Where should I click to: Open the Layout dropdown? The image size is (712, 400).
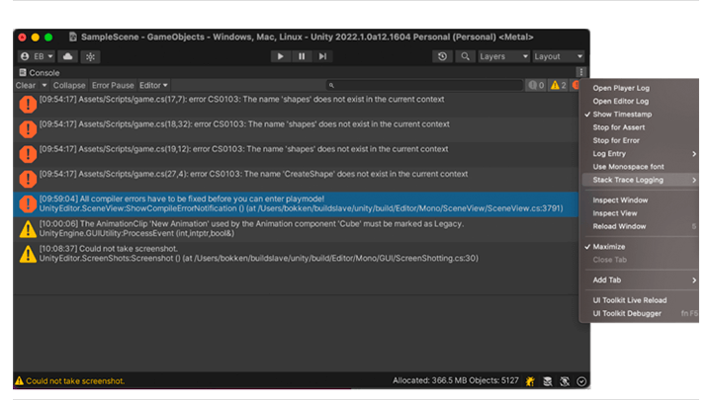pyautogui.click(x=558, y=56)
